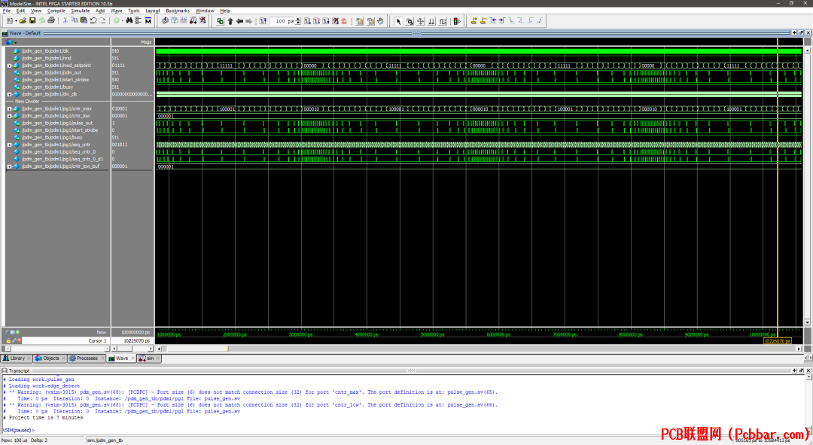Image resolution: width=813 pixels, height=445 pixels.
Task: Click the VSIM(paused) command prompt
Action: pyautogui.click(x=18, y=431)
